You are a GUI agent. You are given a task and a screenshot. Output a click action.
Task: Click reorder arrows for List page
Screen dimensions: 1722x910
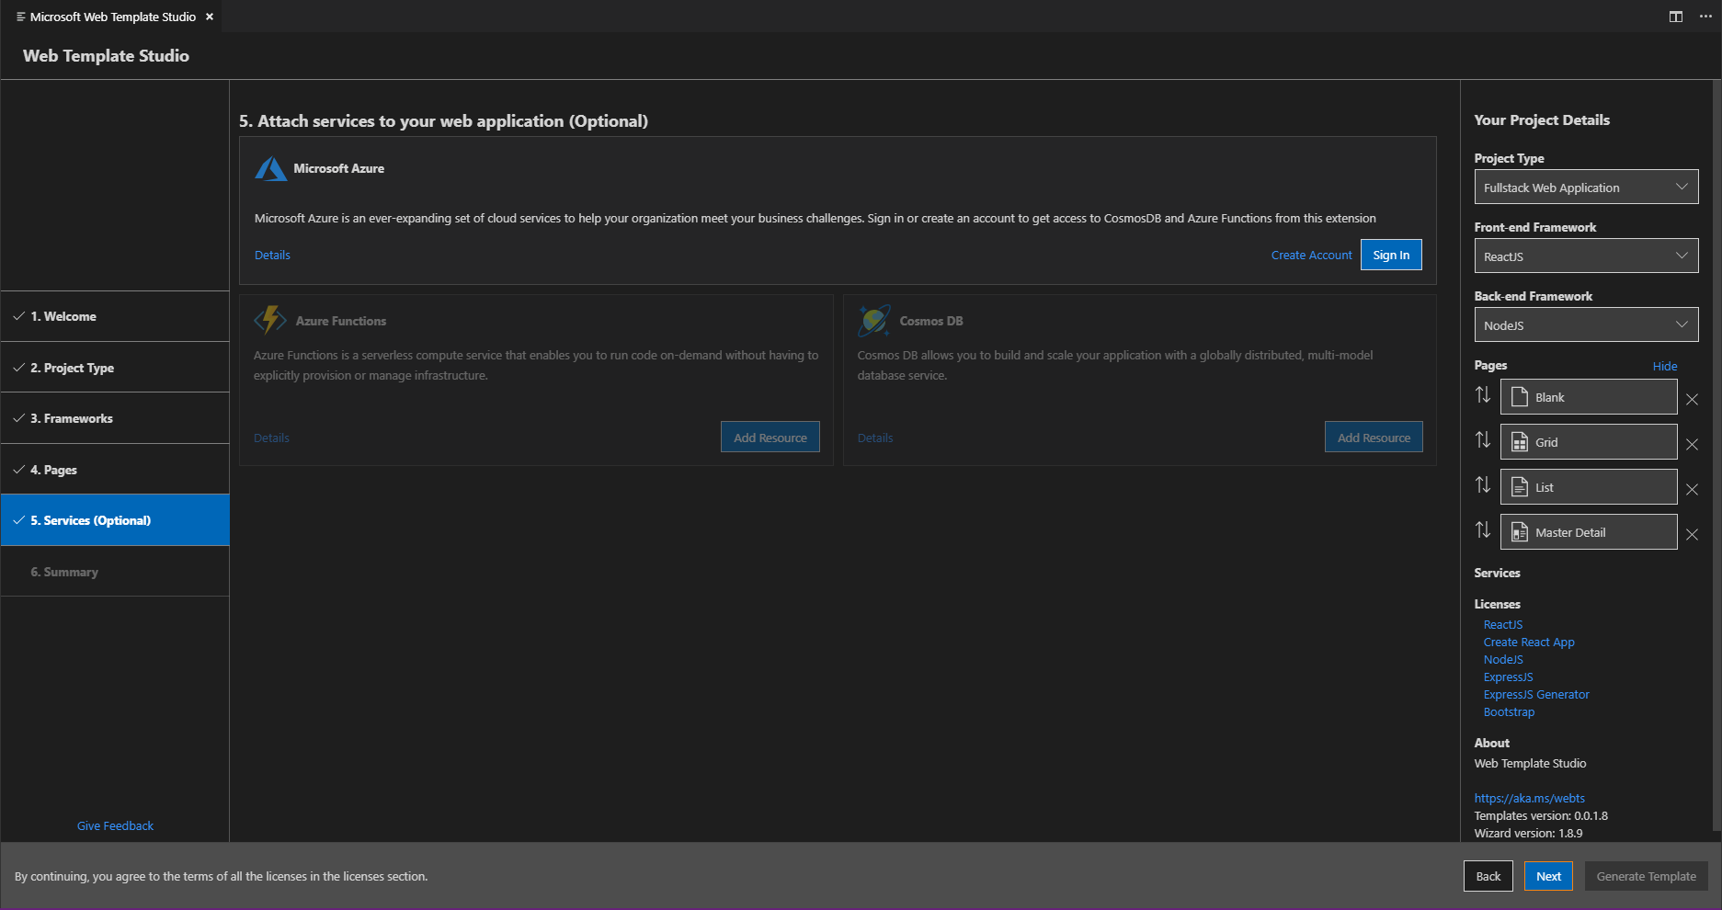[x=1483, y=485]
